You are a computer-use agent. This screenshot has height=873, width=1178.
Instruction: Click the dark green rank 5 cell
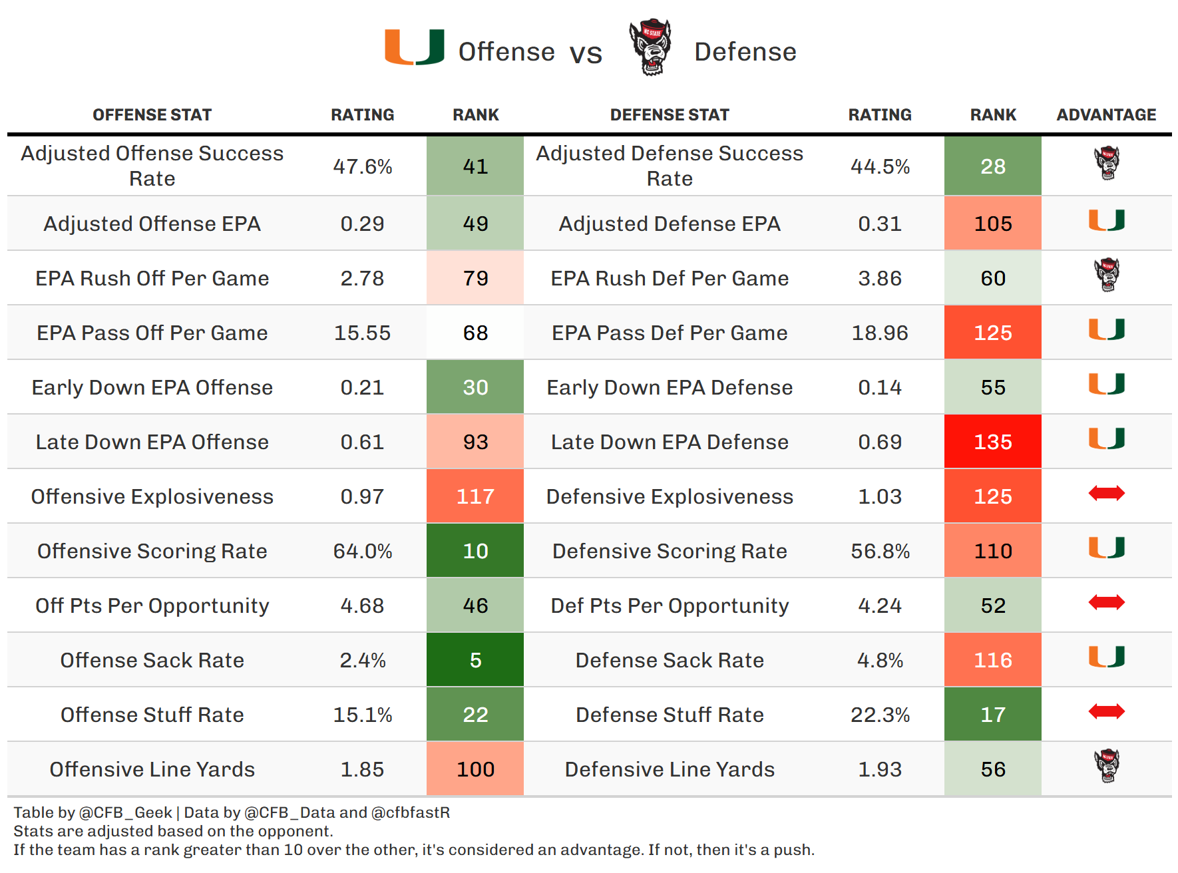[475, 660]
